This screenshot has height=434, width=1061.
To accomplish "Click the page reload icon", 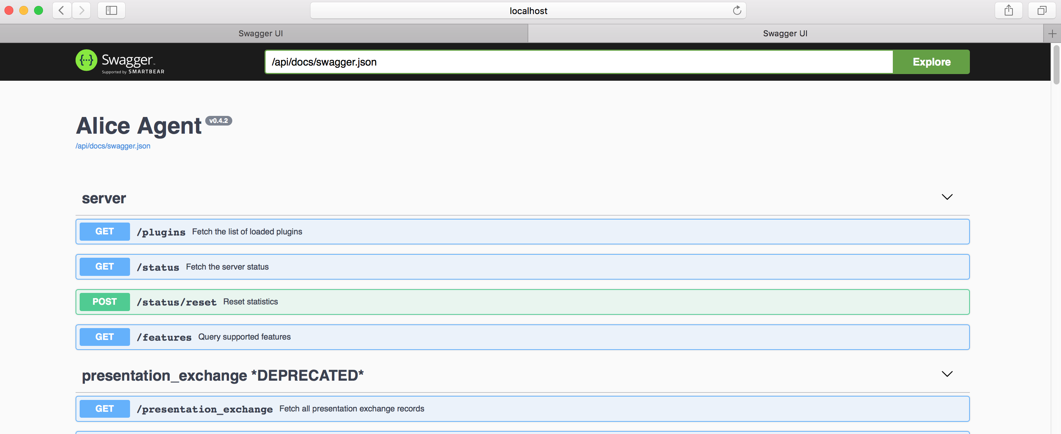I will pyautogui.click(x=737, y=10).
